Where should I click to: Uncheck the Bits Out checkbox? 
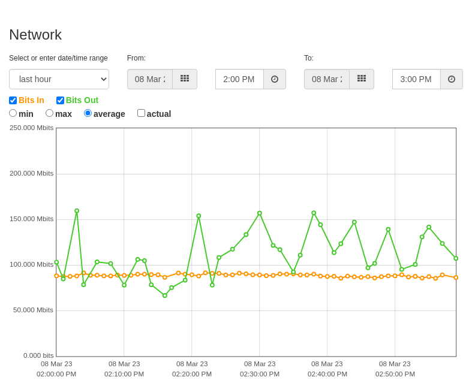click(x=60, y=100)
